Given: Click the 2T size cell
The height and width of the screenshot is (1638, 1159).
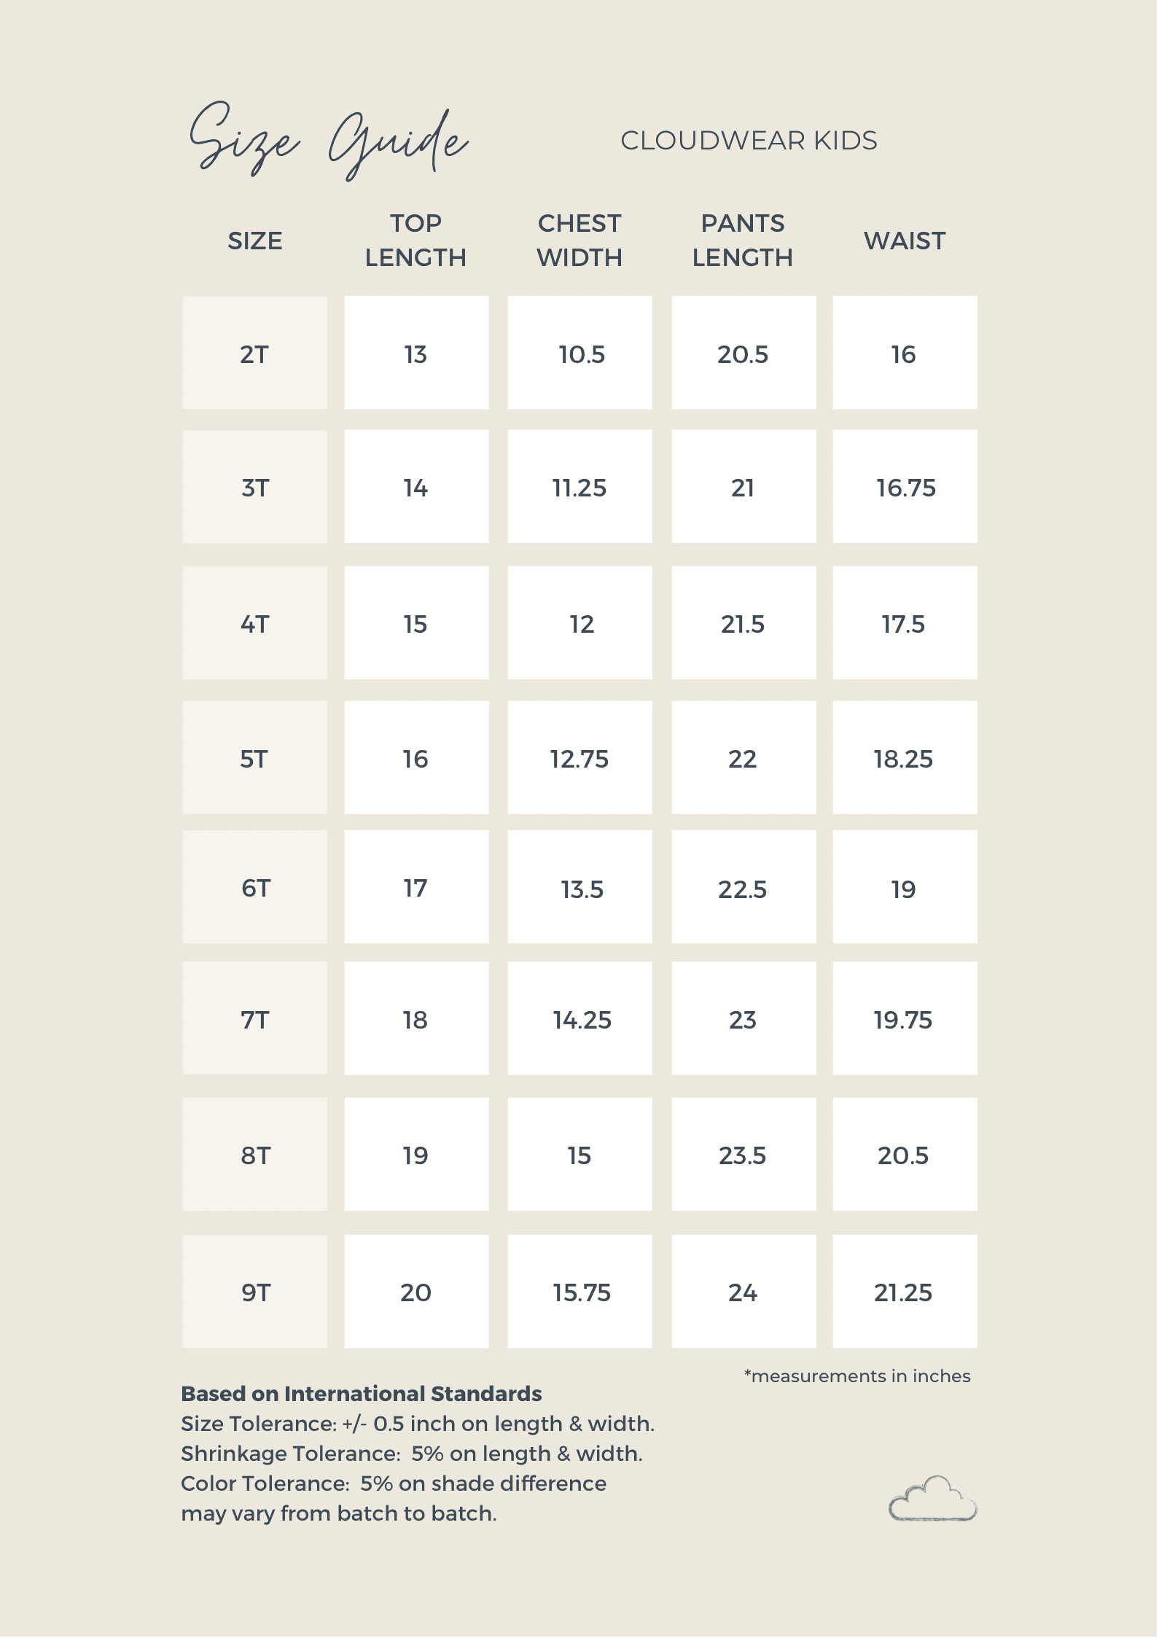Looking at the screenshot, I should (255, 354).
